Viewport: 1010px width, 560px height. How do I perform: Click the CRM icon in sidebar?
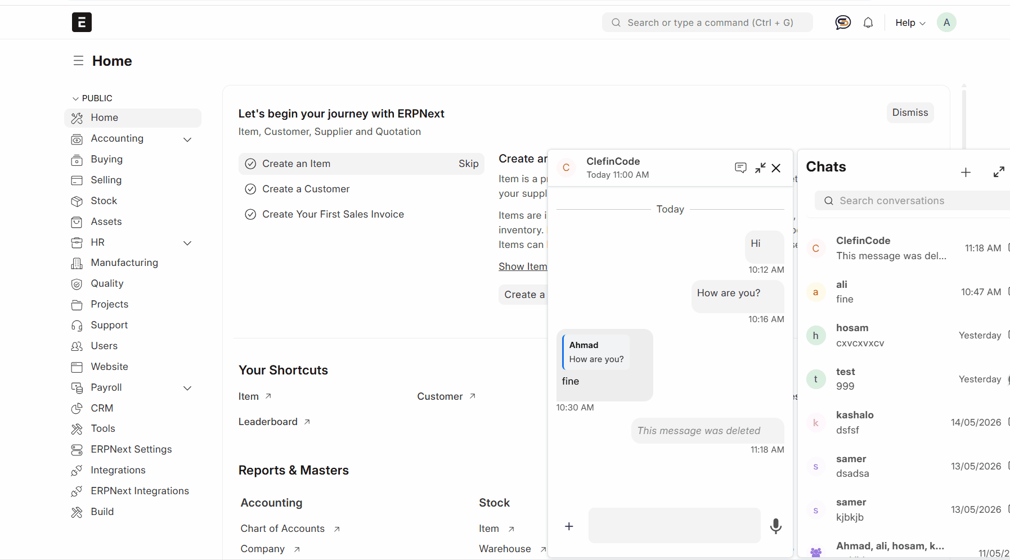pos(77,409)
